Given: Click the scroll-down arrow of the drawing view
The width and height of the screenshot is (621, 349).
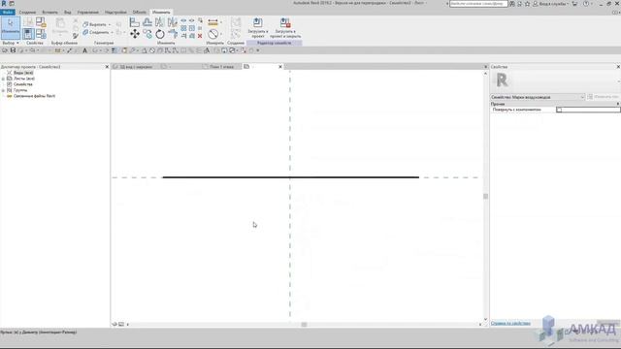Looking at the screenshot, I should coord(485,319).
